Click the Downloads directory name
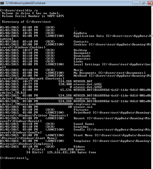The width and height of the screenshot is (153, 169). coord(82,56)
